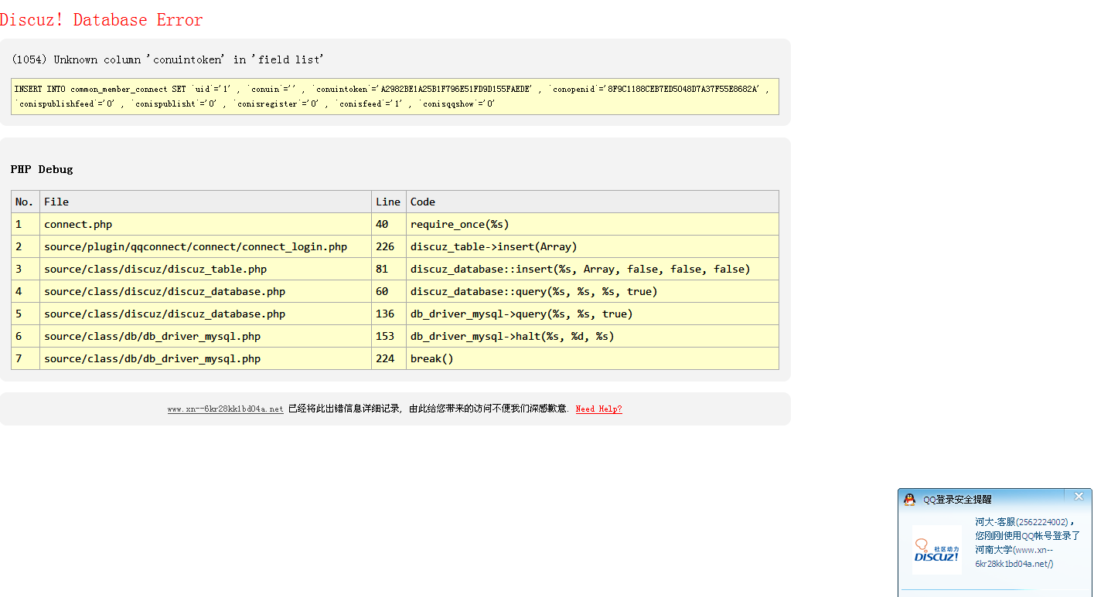1094x597 pixels.
Task: Click the code cell discuz_database::insert(%s, Array, false, false, false)
Action: (592, 269)
